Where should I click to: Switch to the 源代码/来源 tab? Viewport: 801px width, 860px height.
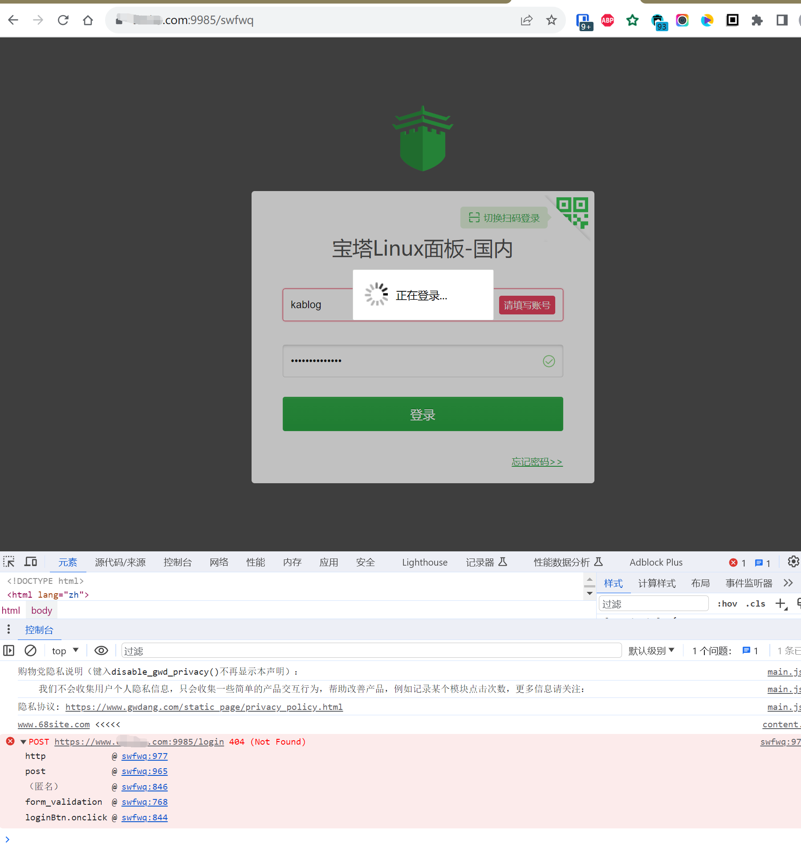(x=120, y=562)
